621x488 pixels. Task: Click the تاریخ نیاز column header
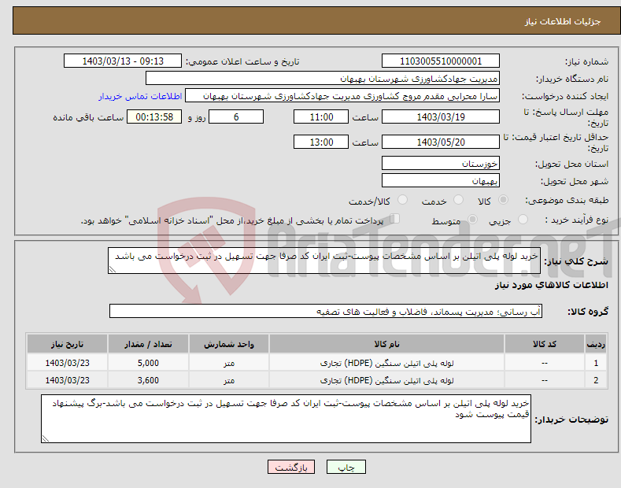pos(68,344)
